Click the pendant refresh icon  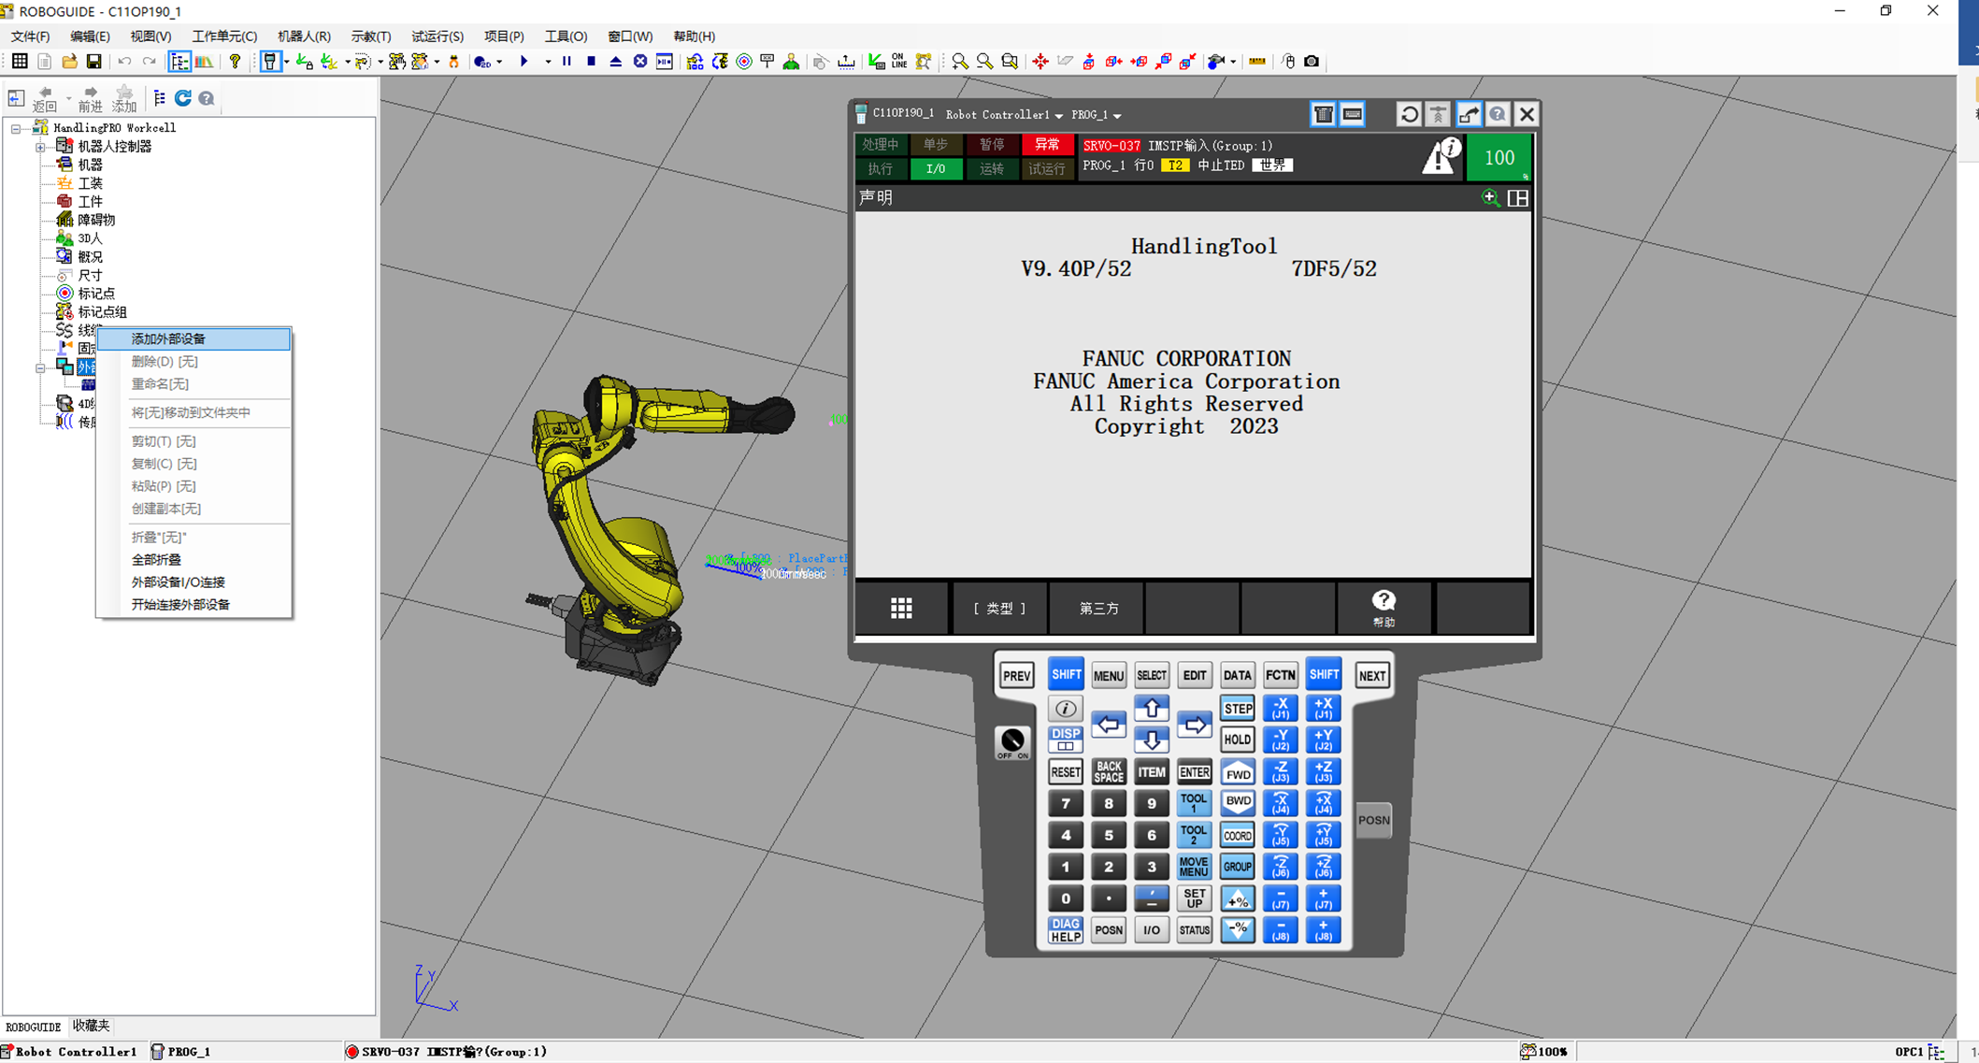pyautogui.click(x=1409, y=114)
